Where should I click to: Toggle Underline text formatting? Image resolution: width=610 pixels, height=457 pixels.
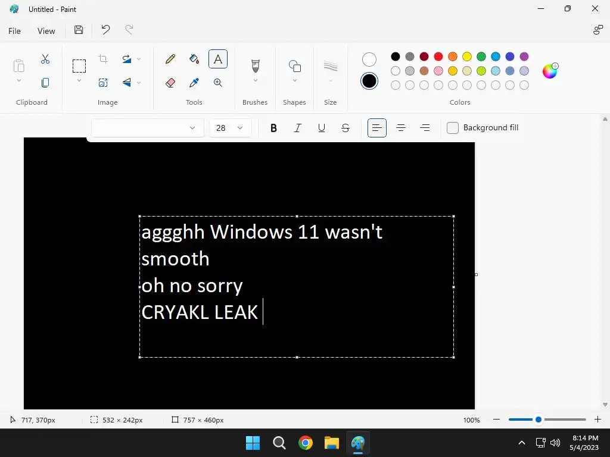321,128
